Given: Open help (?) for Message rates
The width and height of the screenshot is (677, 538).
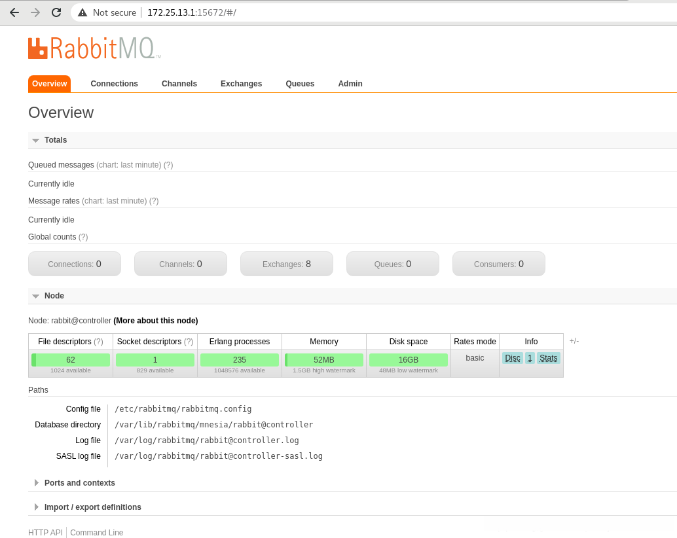Looking at the screenshot, I should (x=154, y=201).
